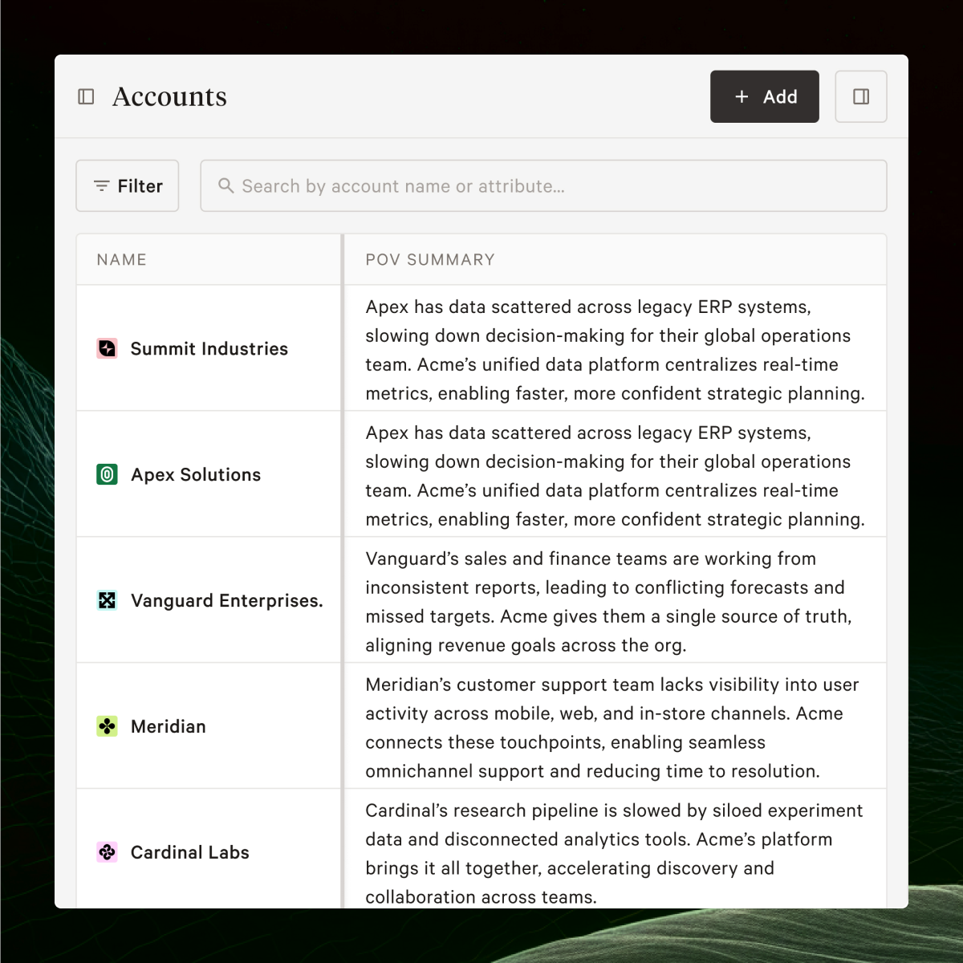Image resolution: width=963 pixels, height=963 pixels.
Task: Toggle the left sidebar panel icon
Action: point(86,96)
